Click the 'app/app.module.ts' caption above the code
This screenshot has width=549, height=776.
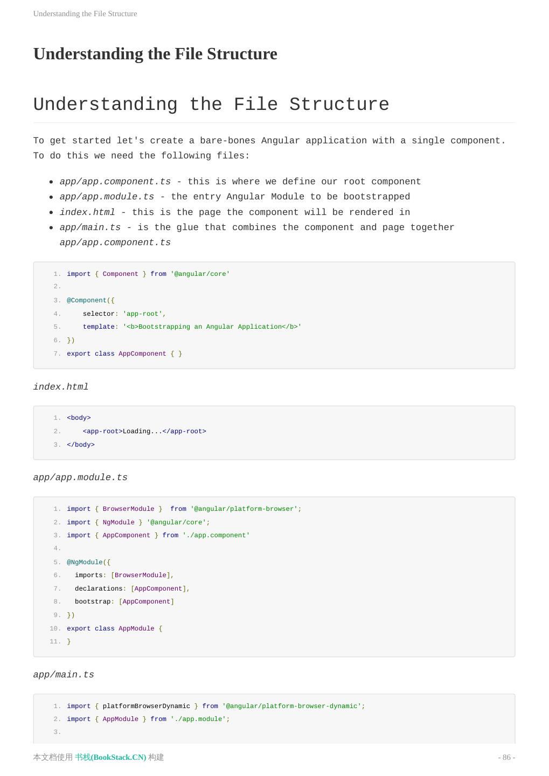pos(80,477)
